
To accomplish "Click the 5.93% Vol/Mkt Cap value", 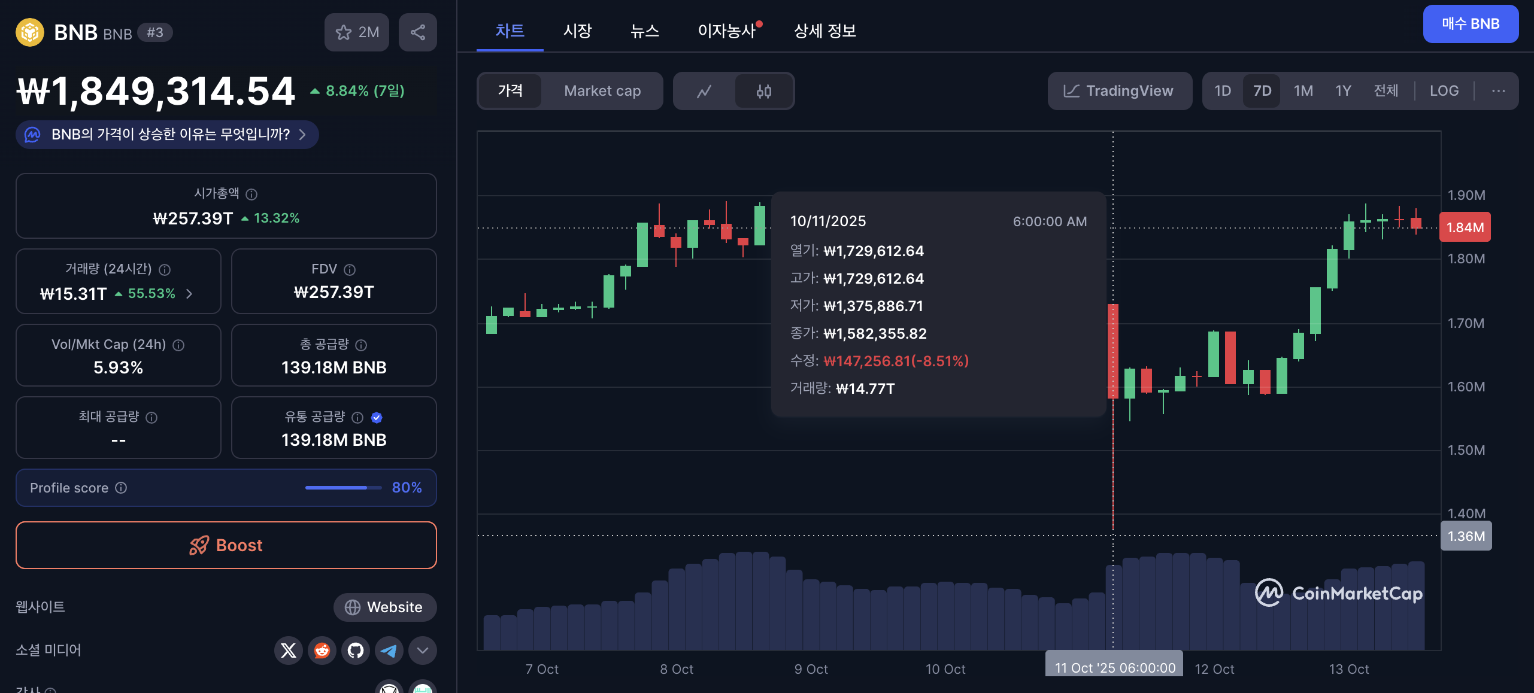I will (x=119, y=367).
